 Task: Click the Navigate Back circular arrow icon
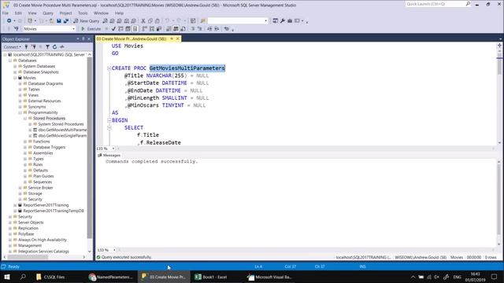tap(9, 21)
